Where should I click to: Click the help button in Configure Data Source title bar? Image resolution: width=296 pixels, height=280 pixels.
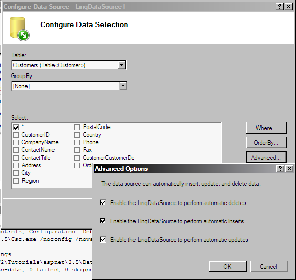[x=279, y=7]
